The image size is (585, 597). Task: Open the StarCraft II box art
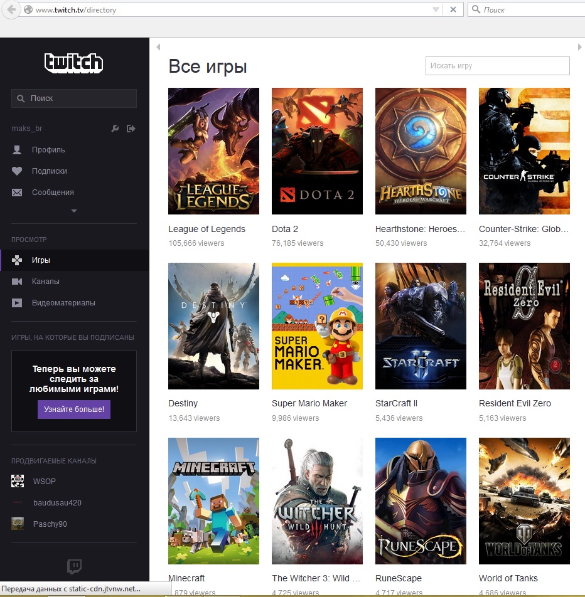421,326
